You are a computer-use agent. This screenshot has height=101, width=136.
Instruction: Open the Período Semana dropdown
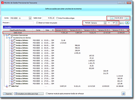click(105, 23)
